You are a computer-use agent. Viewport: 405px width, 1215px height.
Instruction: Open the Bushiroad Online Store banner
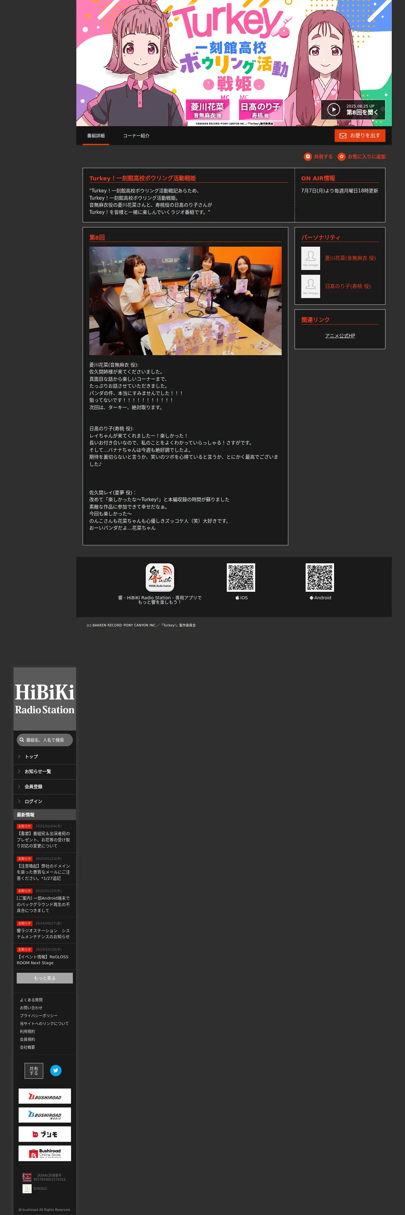click(x=45, y=1153)
